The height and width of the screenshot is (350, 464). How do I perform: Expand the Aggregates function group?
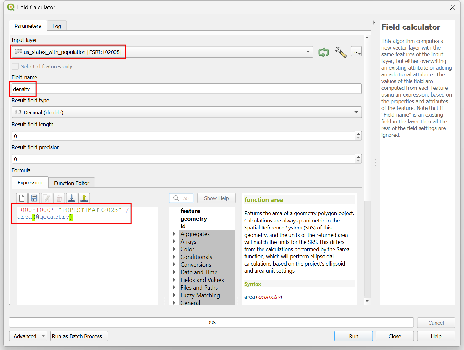pos(174,234)
